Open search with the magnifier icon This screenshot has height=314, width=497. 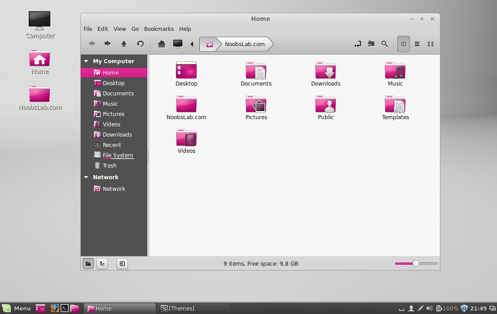(x=385, y=44)
